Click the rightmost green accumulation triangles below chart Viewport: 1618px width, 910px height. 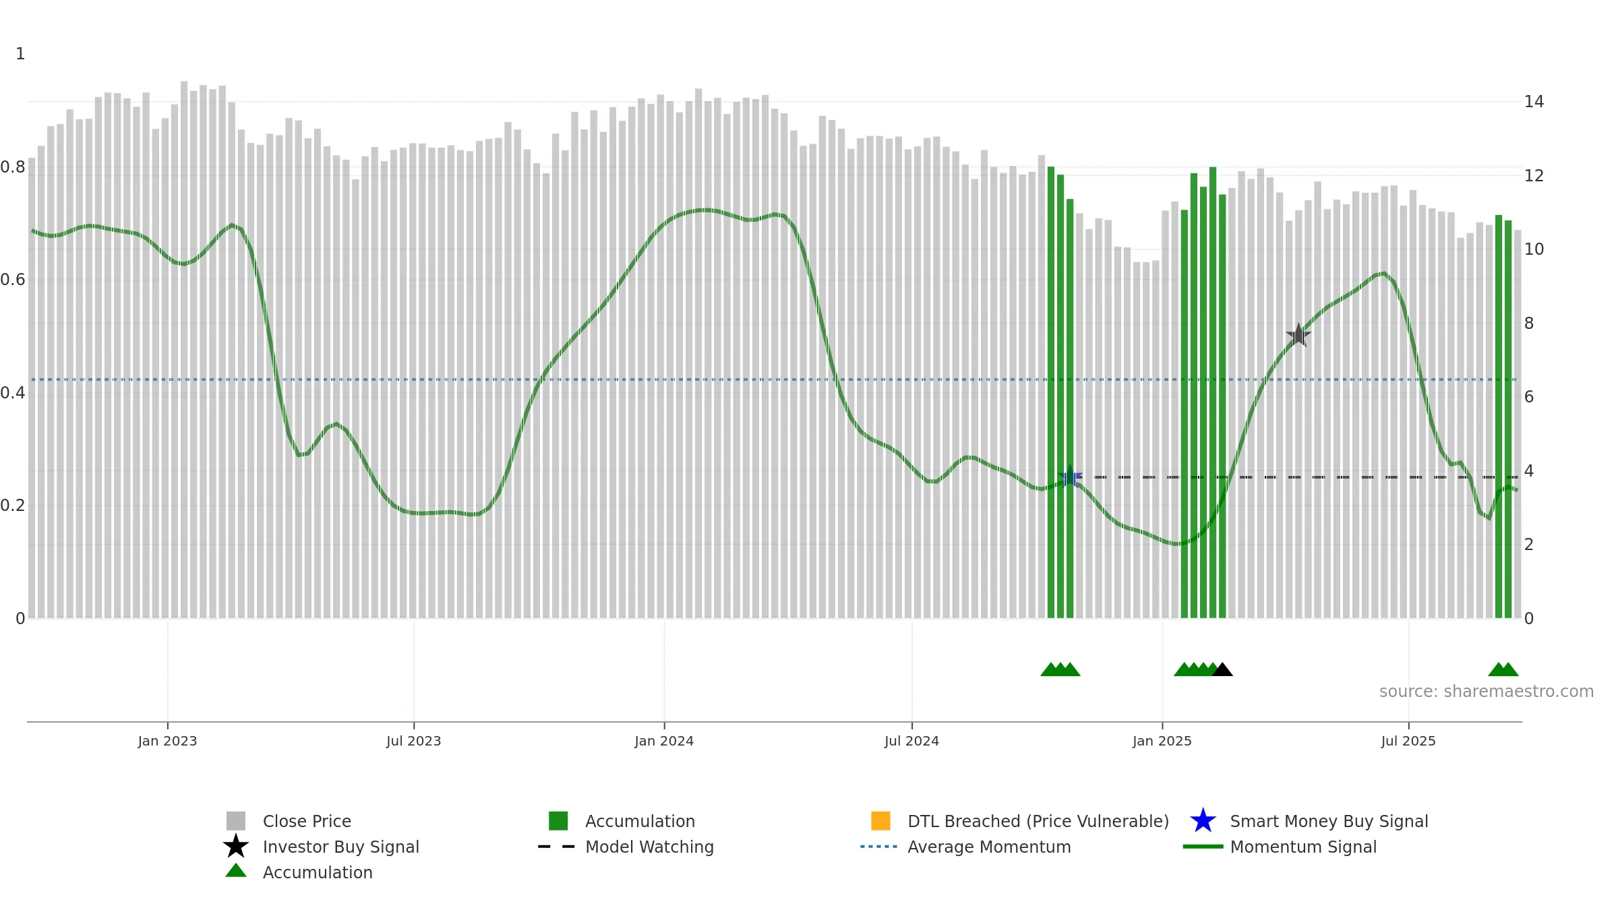(x=1503, y=669)
